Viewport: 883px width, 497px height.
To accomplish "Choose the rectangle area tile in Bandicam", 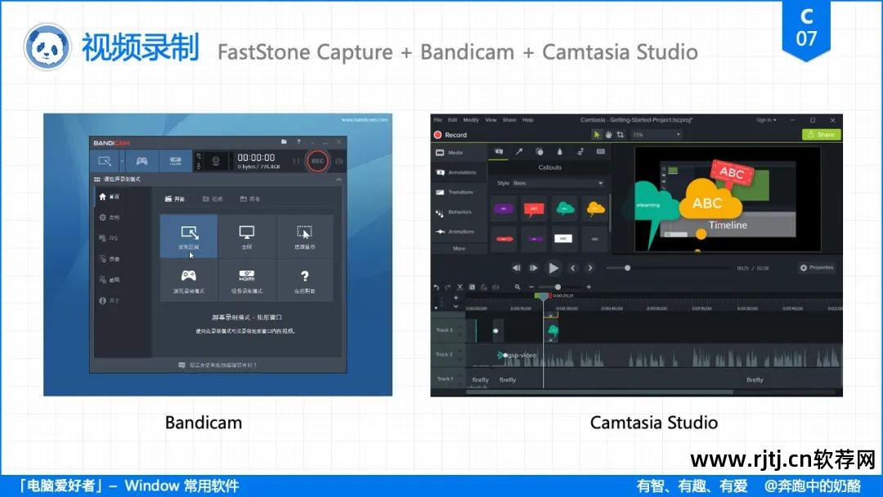I will tap(189, 236).
